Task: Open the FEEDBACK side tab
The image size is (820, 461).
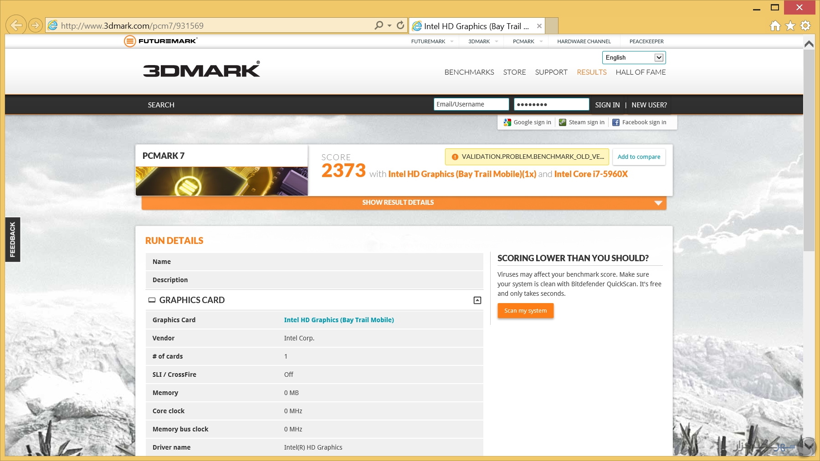Action: tap(12, 239)
